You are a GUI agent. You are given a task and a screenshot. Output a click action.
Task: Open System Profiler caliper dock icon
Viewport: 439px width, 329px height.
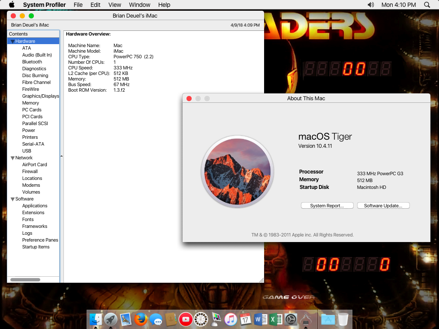coord(306,319)
